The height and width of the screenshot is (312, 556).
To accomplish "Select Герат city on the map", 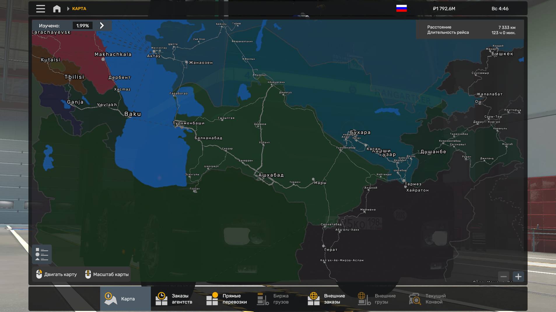I will 331,249.
